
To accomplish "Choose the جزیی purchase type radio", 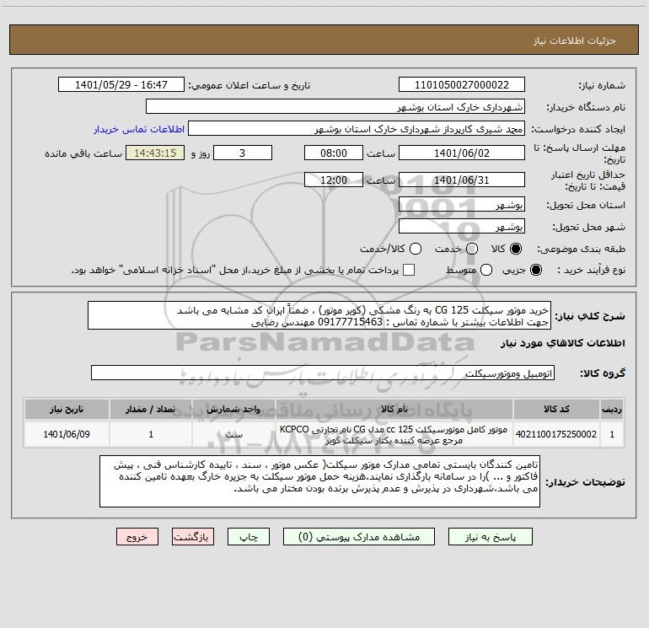I will (535, 270).
